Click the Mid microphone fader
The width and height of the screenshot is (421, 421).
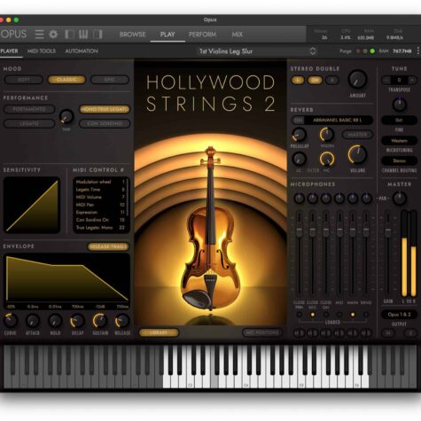(339, 229)
